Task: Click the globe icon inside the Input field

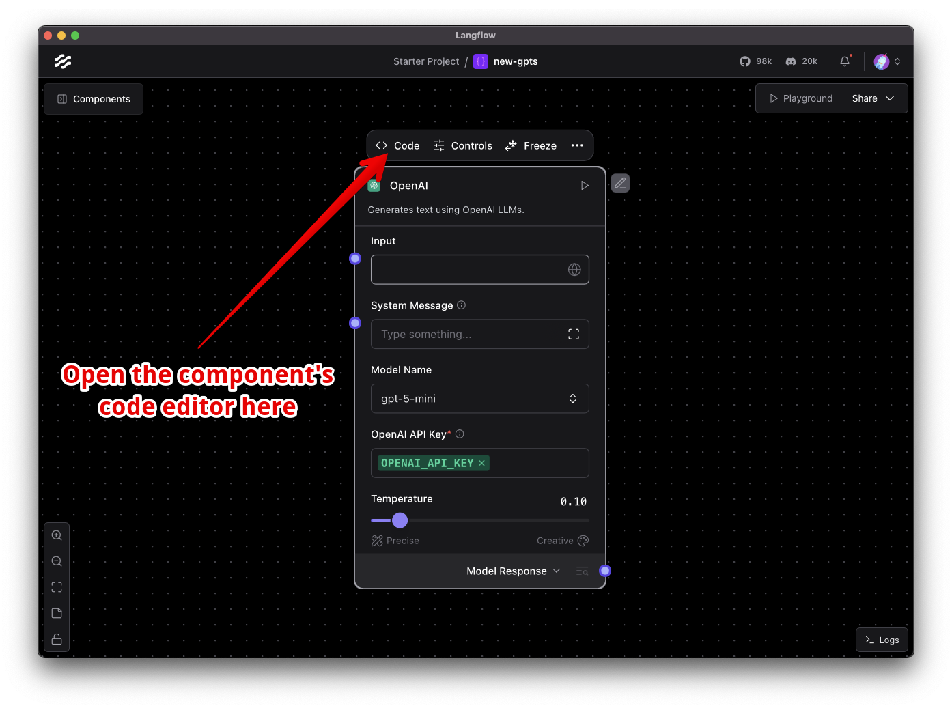Action: point(574,270)
